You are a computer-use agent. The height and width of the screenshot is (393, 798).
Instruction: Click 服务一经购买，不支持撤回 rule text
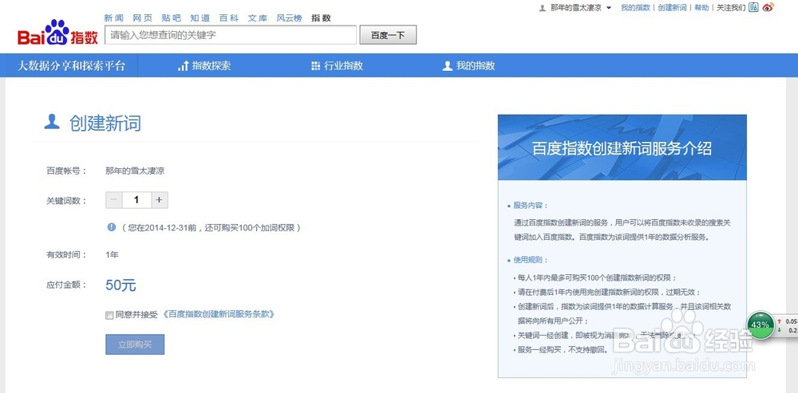563,350
